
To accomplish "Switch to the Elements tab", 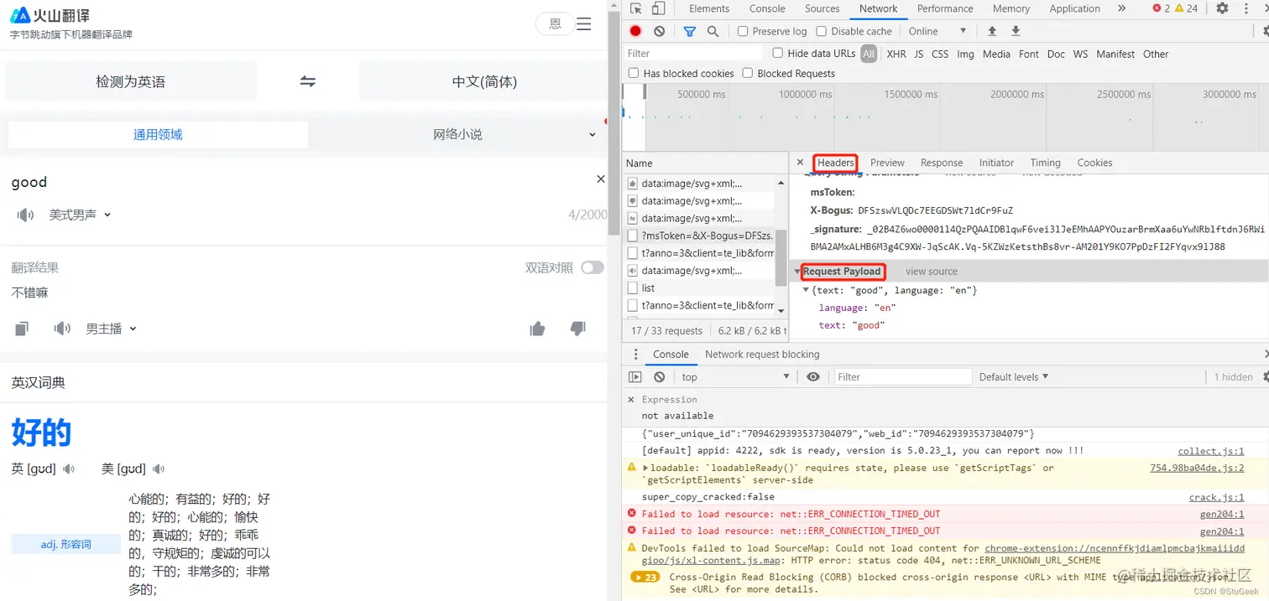I will coord(709,8).
